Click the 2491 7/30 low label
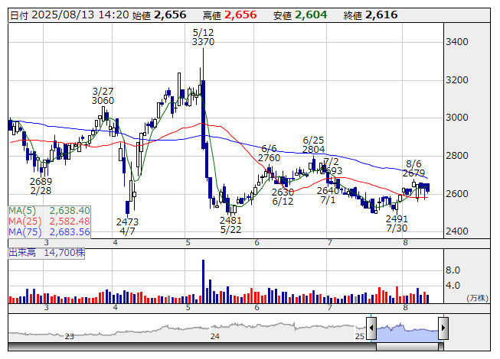 coord(397,224)
